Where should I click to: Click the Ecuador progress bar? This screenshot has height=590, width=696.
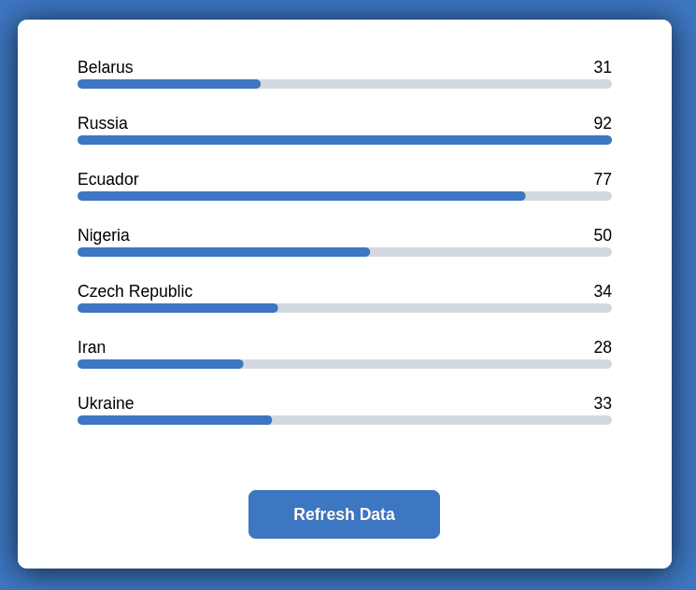[x=344, y=196]
